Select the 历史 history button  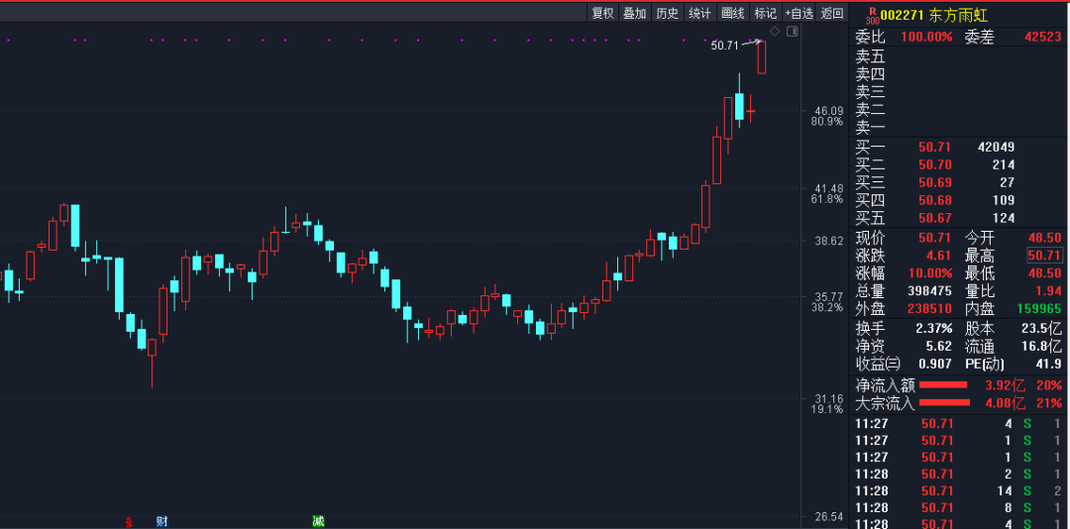point(667,13)
